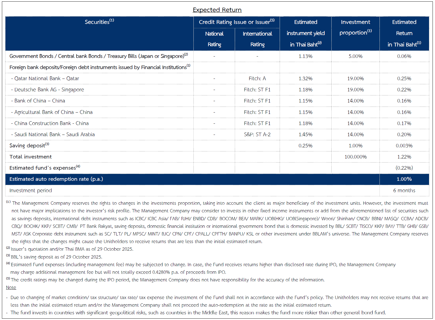This screenshot has width=435, height=320.
Task: Click the S&P: ST A-2 rating cell
Action: point(257,135)
